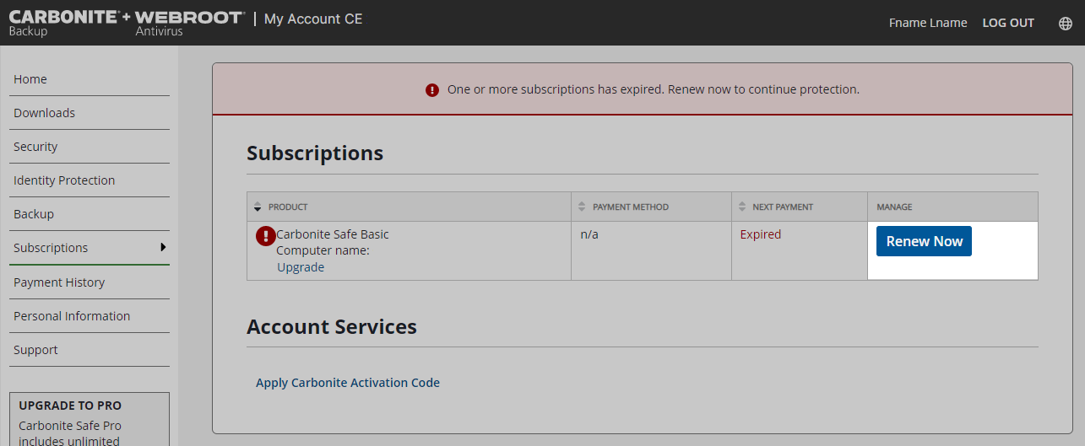The width and height of the screenshot is (1085, 446).
Task: Expand the Subscriptions menu arrow
Action: [x=162, y=247]
